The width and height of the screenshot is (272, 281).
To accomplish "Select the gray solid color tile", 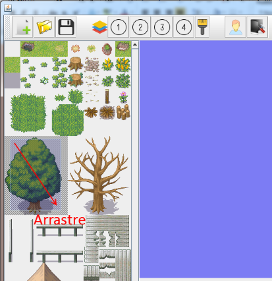I will pyautogui.click(x=13, y=80).
